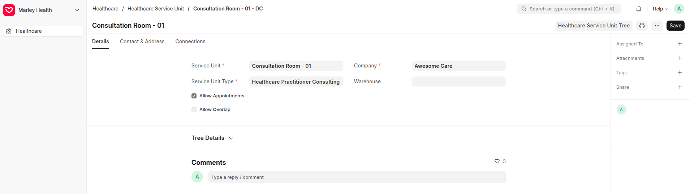This screenshot has height=194, width=690.
Task: Share document with the plus icon
Action: [x=680, y=87]
